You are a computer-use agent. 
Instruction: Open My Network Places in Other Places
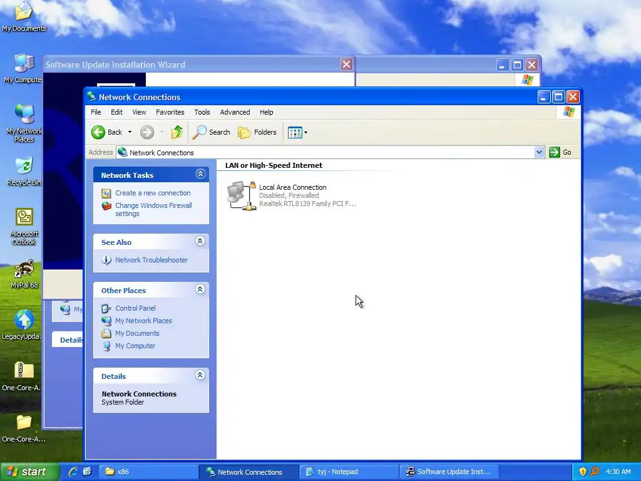click(x=143, y=321)
